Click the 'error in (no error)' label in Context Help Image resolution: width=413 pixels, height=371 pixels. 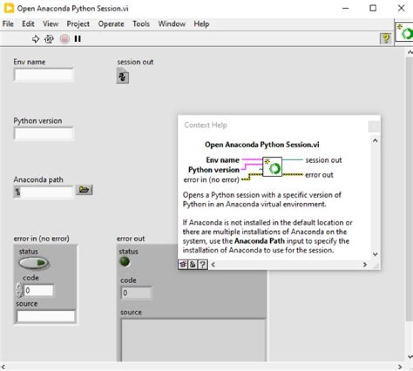click(x=211, y=180)
